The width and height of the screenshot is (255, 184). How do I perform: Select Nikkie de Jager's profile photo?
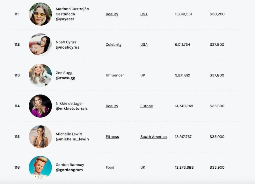[x=40, y=106]
